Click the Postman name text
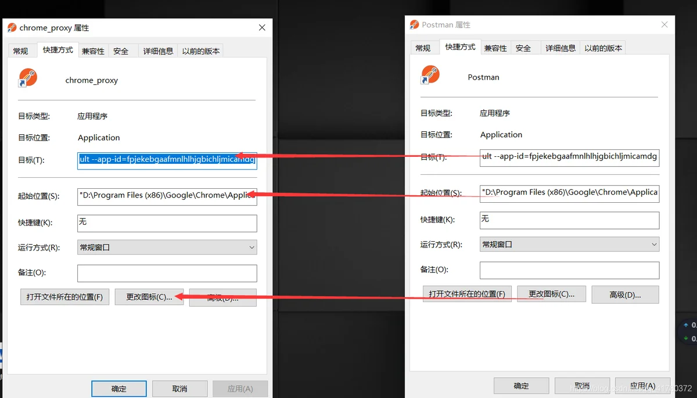This screenshot has width=697, height=398. tap(483, 77)
